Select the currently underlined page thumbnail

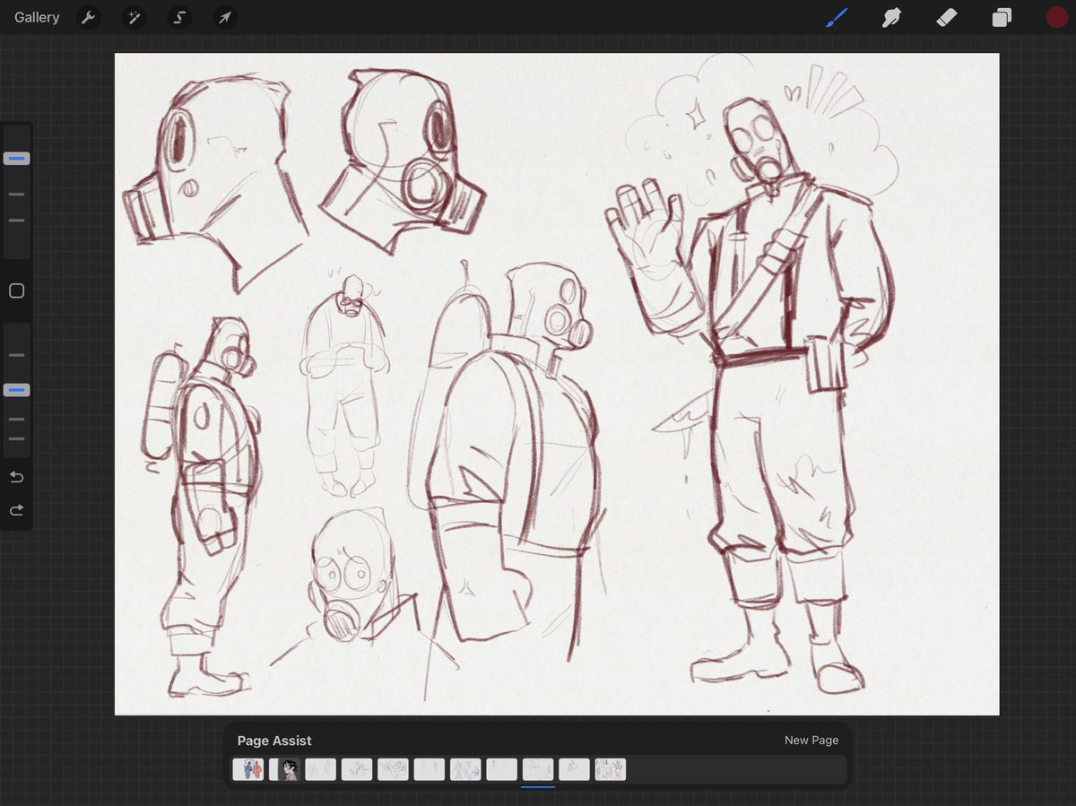(x=538, y=769)
